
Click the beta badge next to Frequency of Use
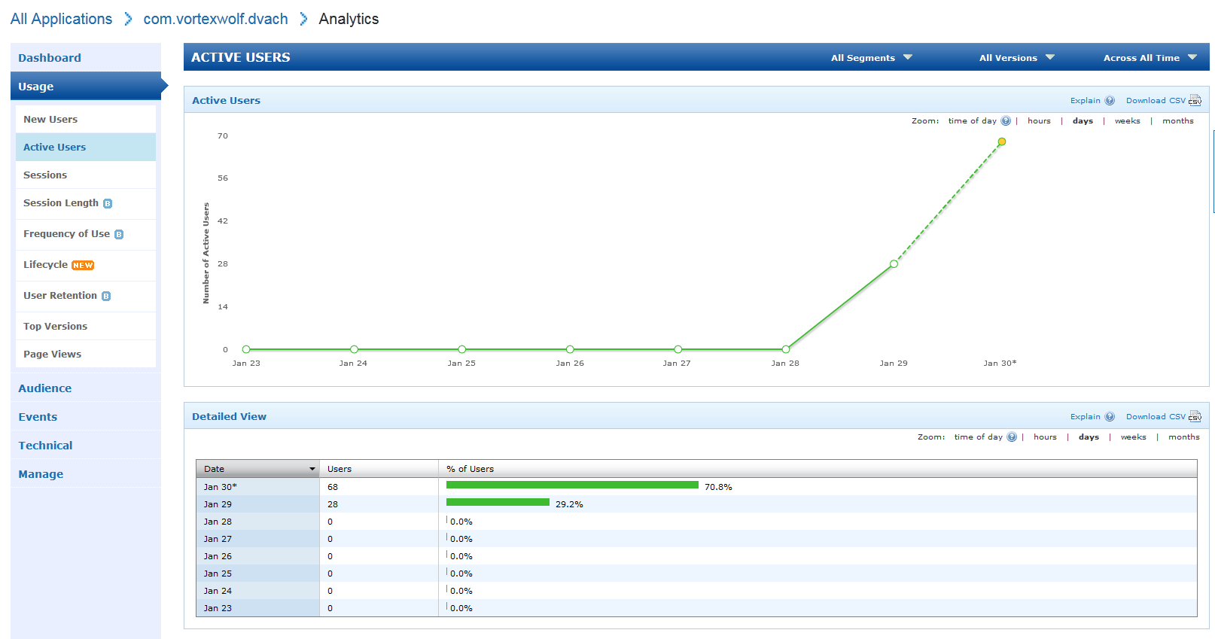pyautogui.click(x=119, y=235)
